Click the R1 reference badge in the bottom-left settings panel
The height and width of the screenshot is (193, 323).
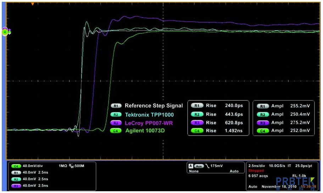[16, 172]
